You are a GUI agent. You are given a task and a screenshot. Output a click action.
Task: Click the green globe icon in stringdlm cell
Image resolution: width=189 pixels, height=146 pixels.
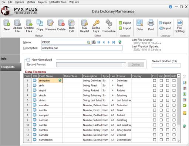click(60, 80)
